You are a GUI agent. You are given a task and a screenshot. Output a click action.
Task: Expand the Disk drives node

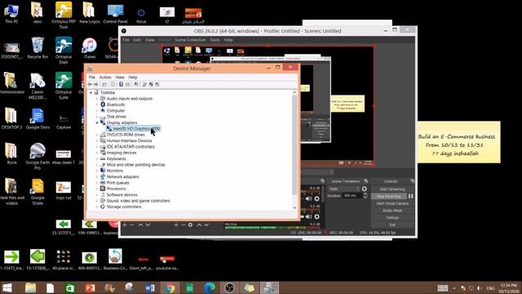pos(97,117)
